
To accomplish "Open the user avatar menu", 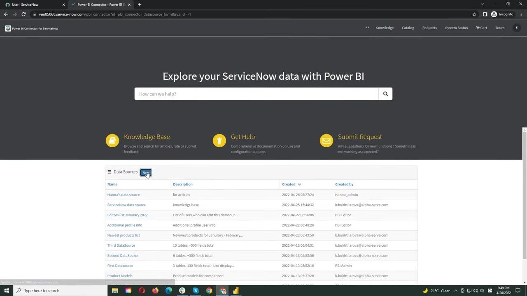I will [517, 28].
